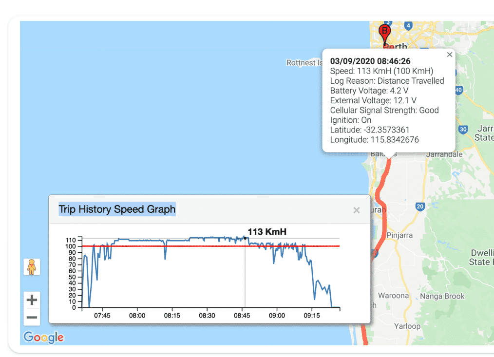Click the route 20 highway shield
The height and width of the screenshot is (357, 494).
pos(420,207)
